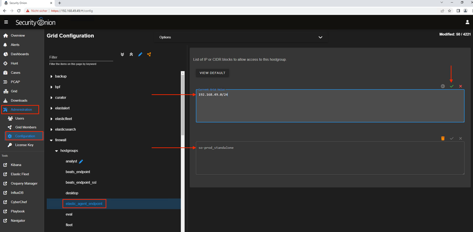Click the browser address bar URL

point(72,10)
